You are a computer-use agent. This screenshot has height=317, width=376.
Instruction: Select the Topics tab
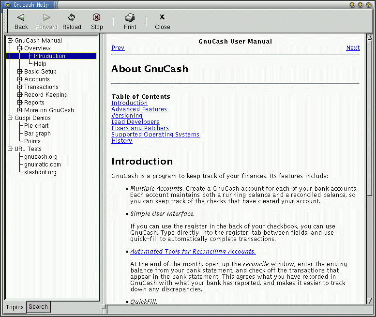click(x=15, y=307)
